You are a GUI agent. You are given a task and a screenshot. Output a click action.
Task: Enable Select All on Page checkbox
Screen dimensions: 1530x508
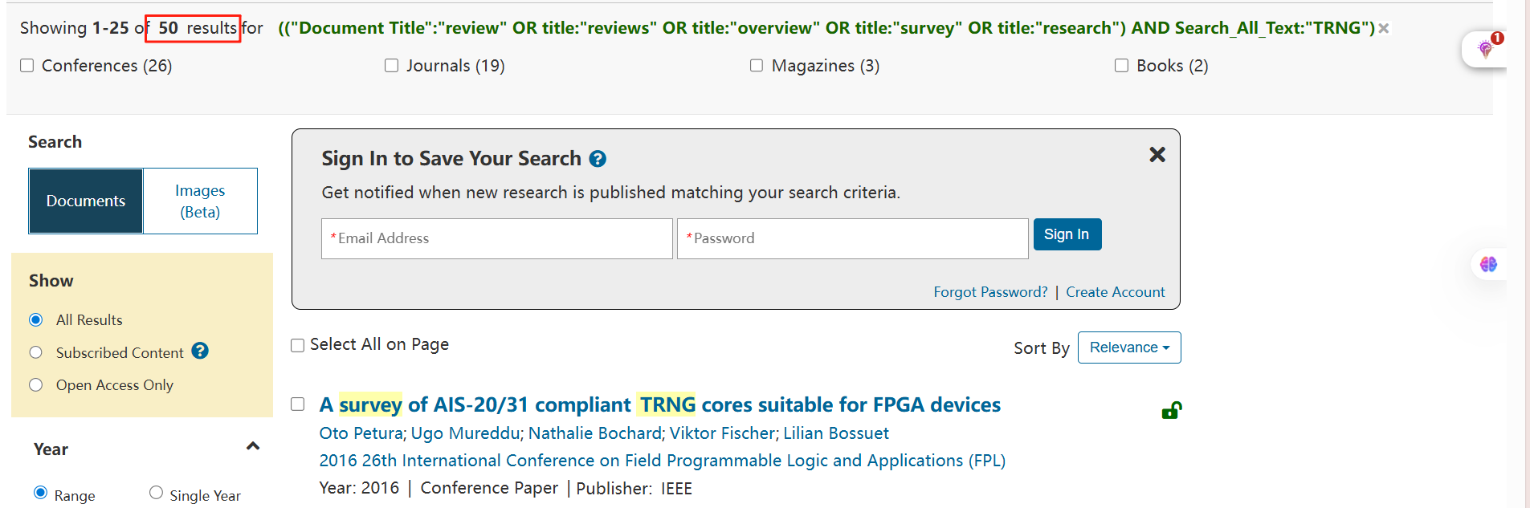pyautogui.click(x=298, y=345)
